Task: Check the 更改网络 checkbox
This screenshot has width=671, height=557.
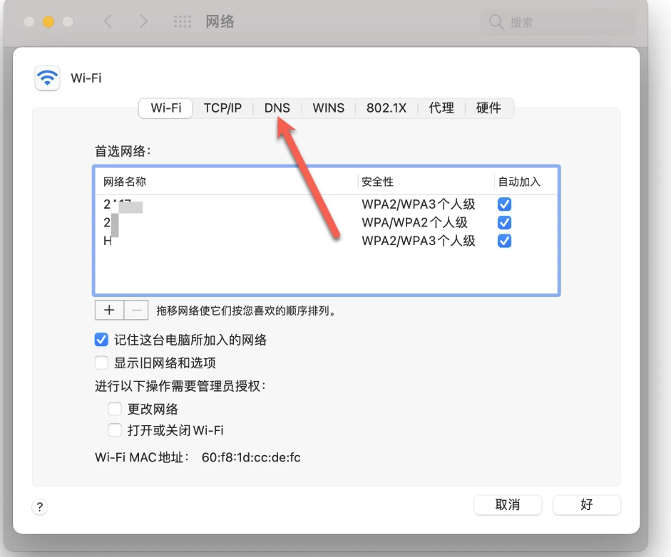Action: [115, 409]
